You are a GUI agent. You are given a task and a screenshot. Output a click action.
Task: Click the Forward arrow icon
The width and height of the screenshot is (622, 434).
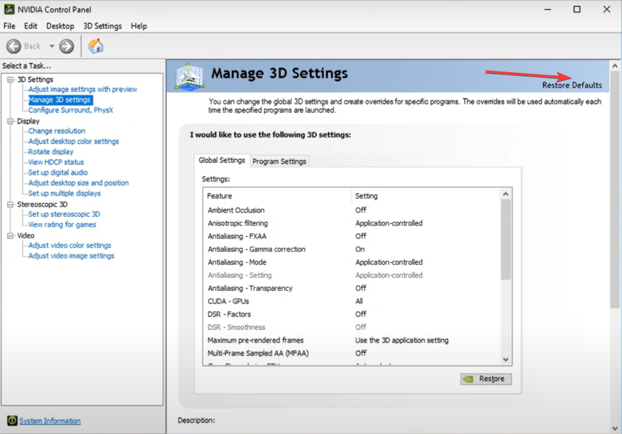click(x=67, y=46)
